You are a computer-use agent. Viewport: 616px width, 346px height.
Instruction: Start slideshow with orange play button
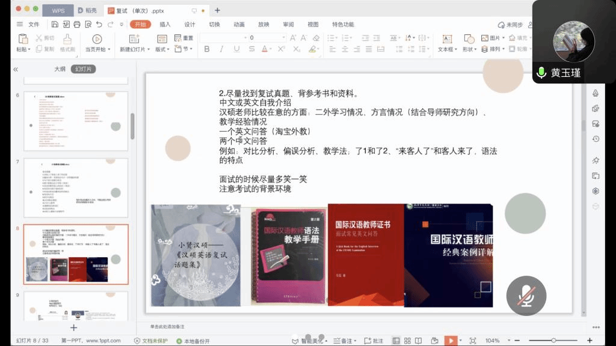tap(451, 341)
